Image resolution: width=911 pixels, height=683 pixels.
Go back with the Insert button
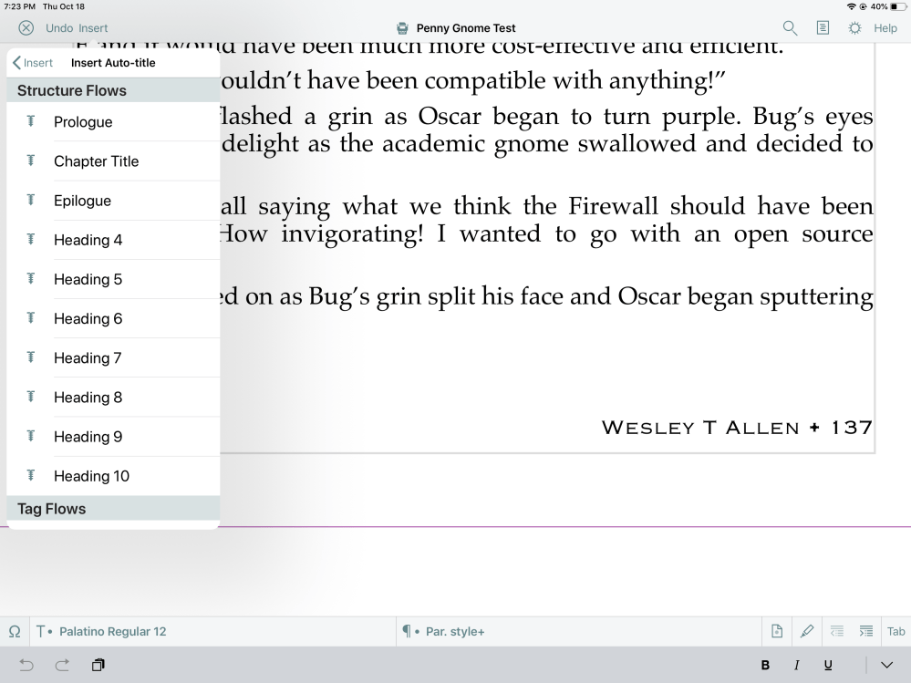[32, 62]
